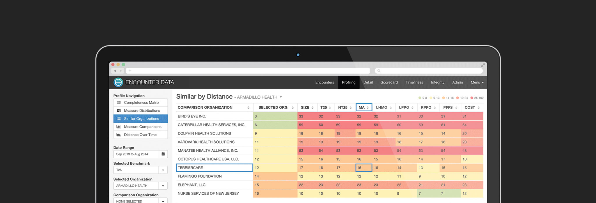The height and width of the screenshot is (203, 596).
Task: Click the Completeness Matrix grid icon
Action: [x=119, y=102]
